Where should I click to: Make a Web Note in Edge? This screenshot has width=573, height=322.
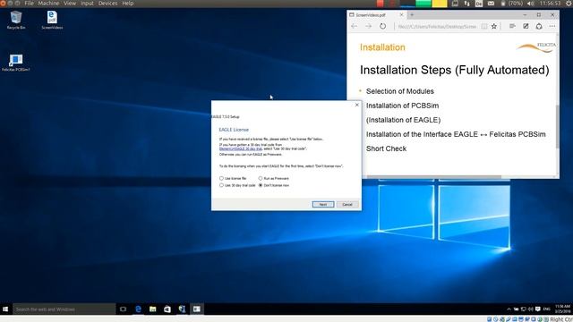click(526, 26)
